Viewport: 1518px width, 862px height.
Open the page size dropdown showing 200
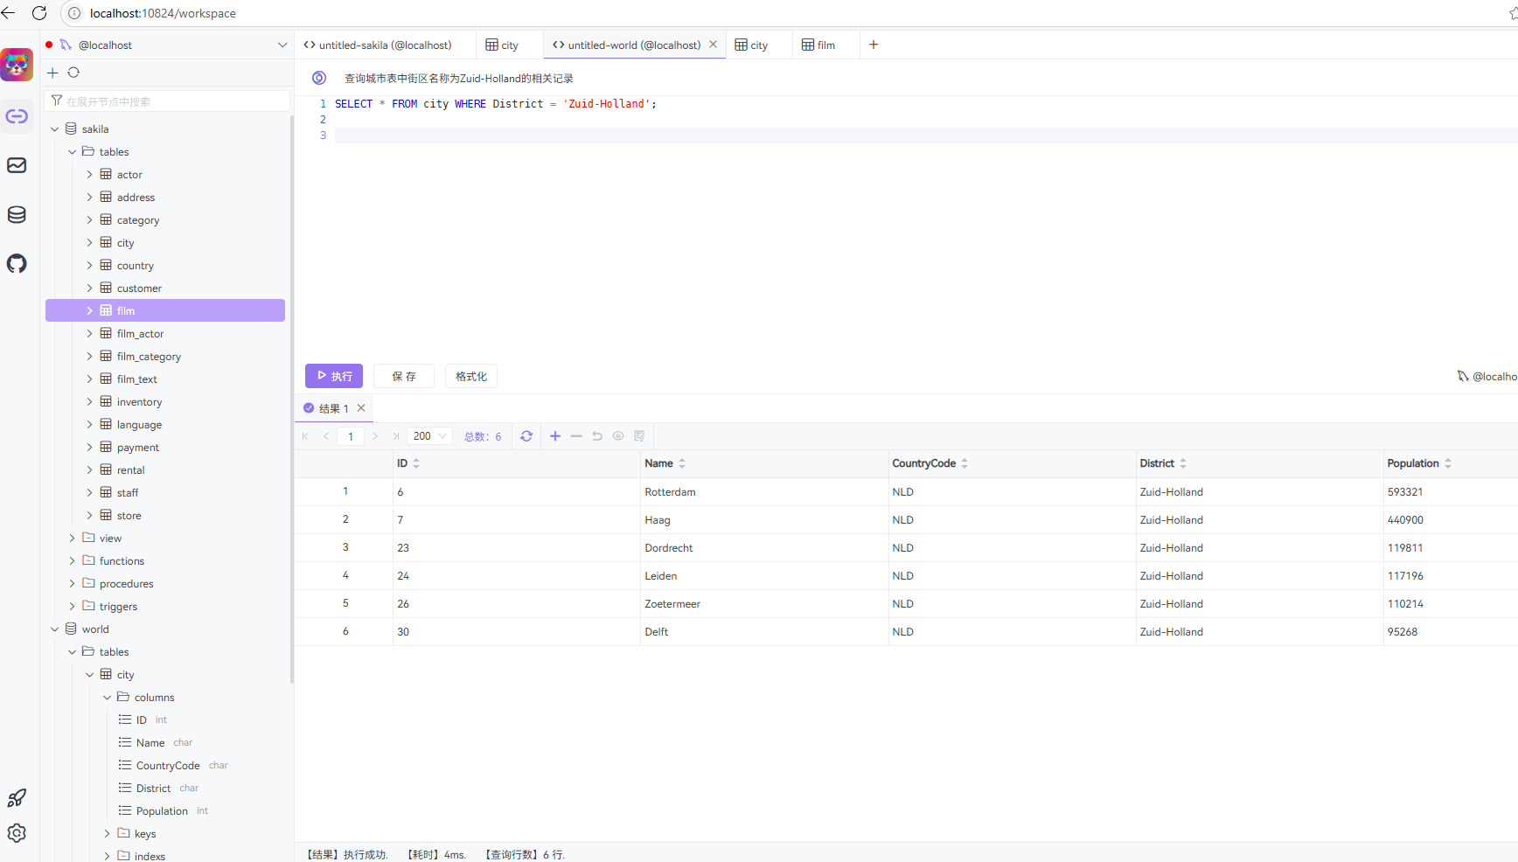click(428, 435)
